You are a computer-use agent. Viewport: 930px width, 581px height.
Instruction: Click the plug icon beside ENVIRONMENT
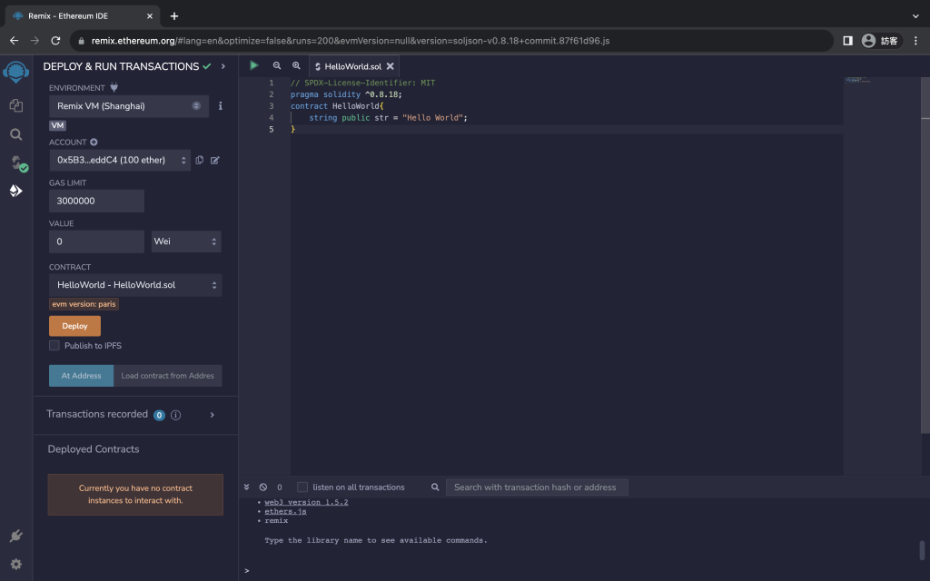pyautogui.click(x=114, y=88)
